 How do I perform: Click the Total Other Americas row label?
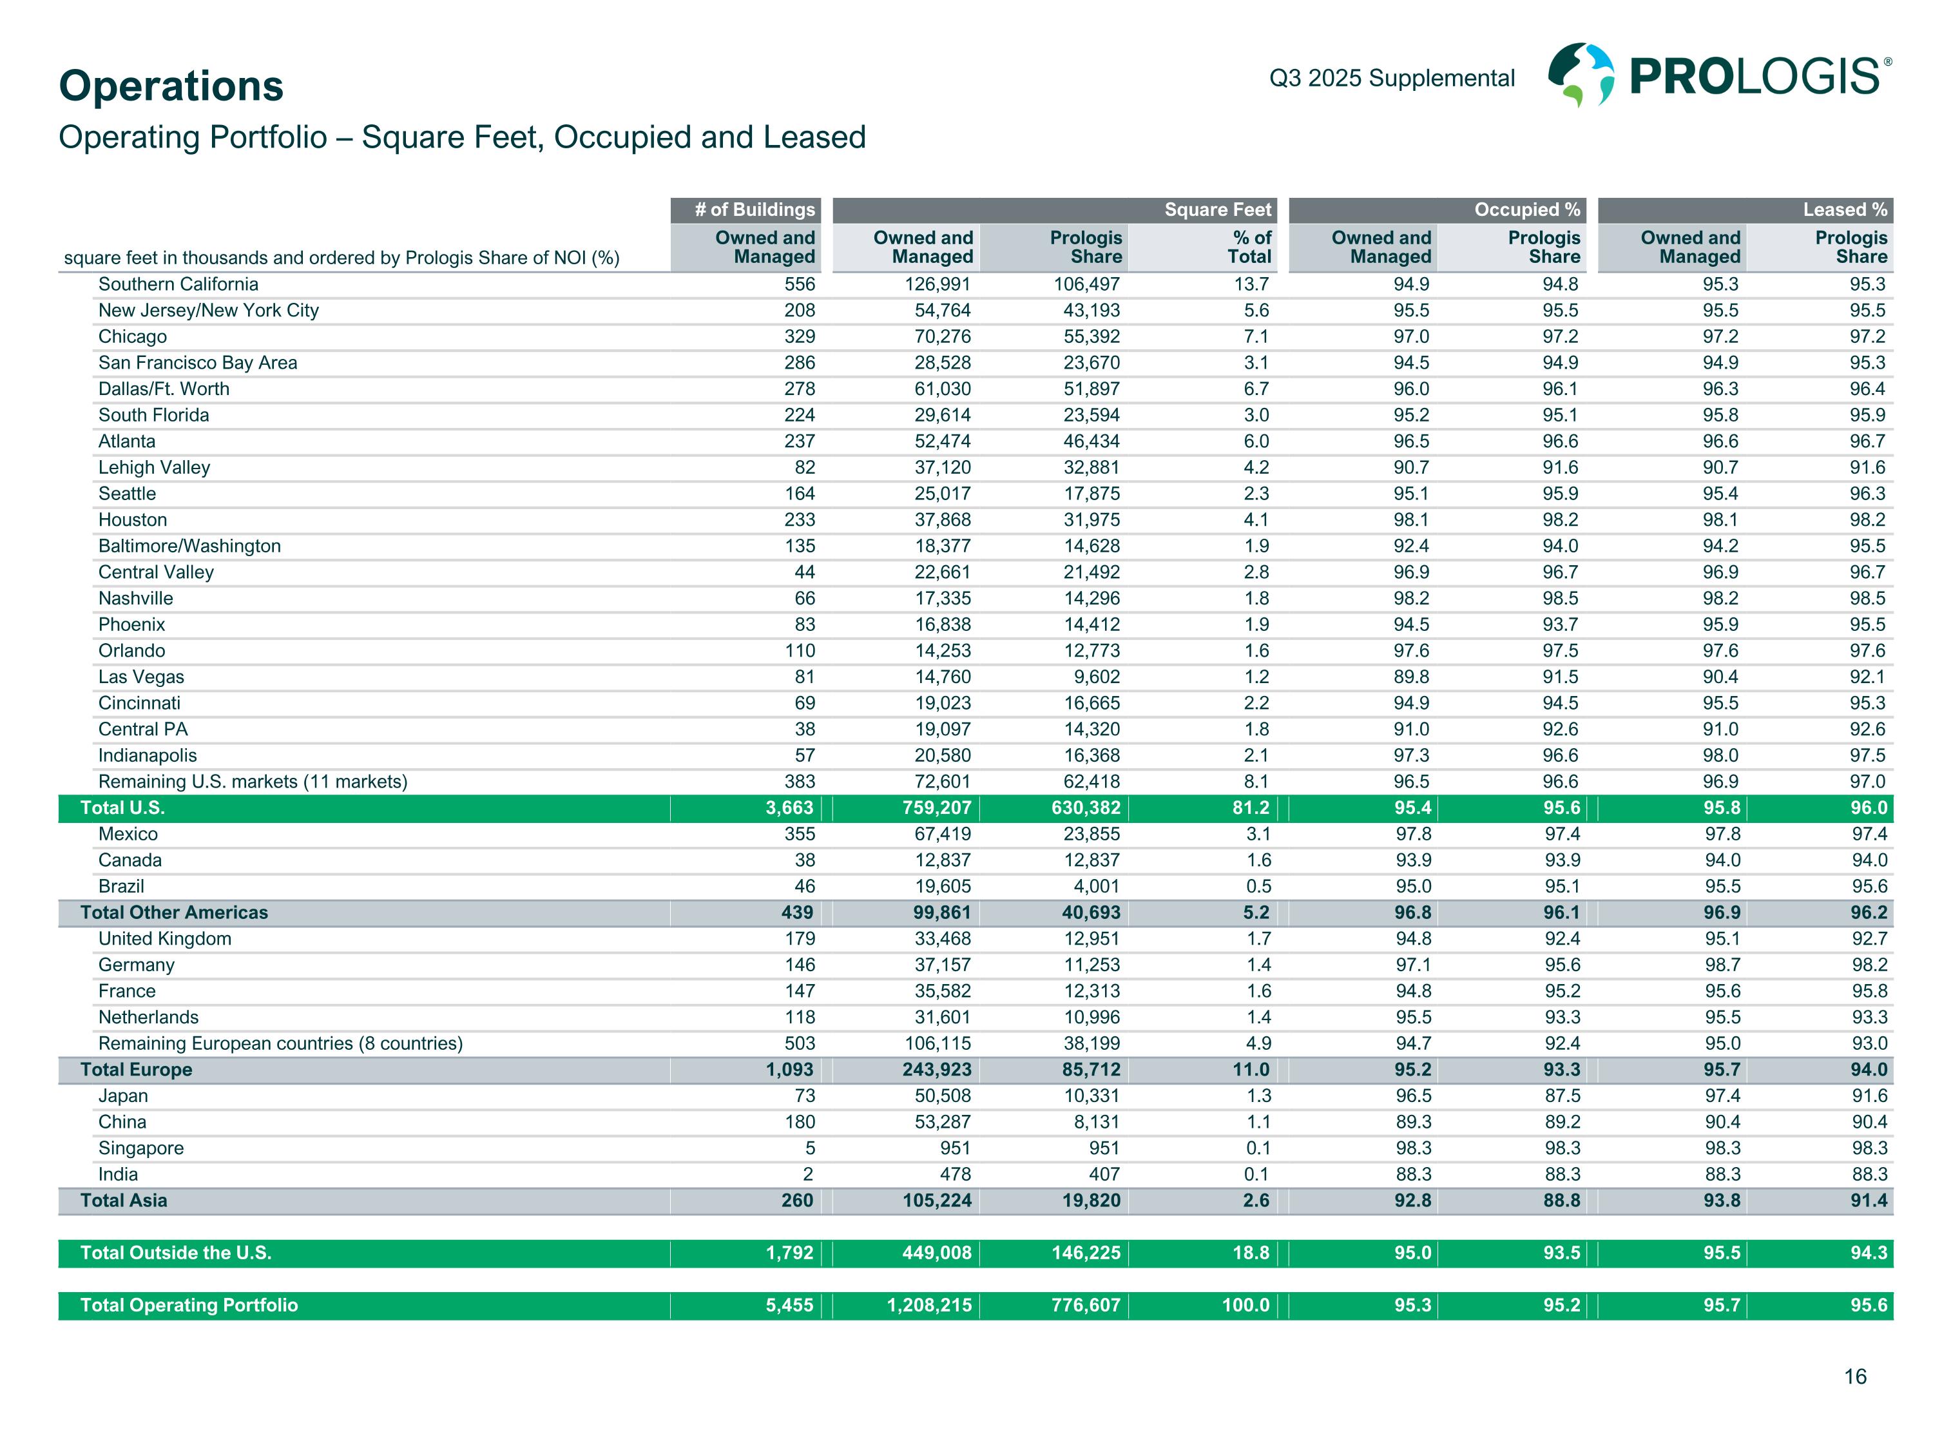(x=174, y=913)
